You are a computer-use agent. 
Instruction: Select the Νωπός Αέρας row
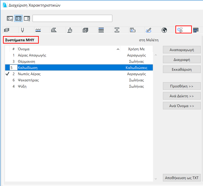pos(79,74)
